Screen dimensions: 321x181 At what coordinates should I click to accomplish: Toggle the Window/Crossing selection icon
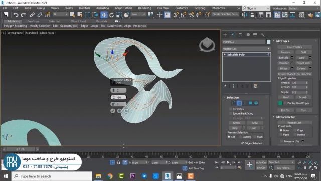click(95, 15)
